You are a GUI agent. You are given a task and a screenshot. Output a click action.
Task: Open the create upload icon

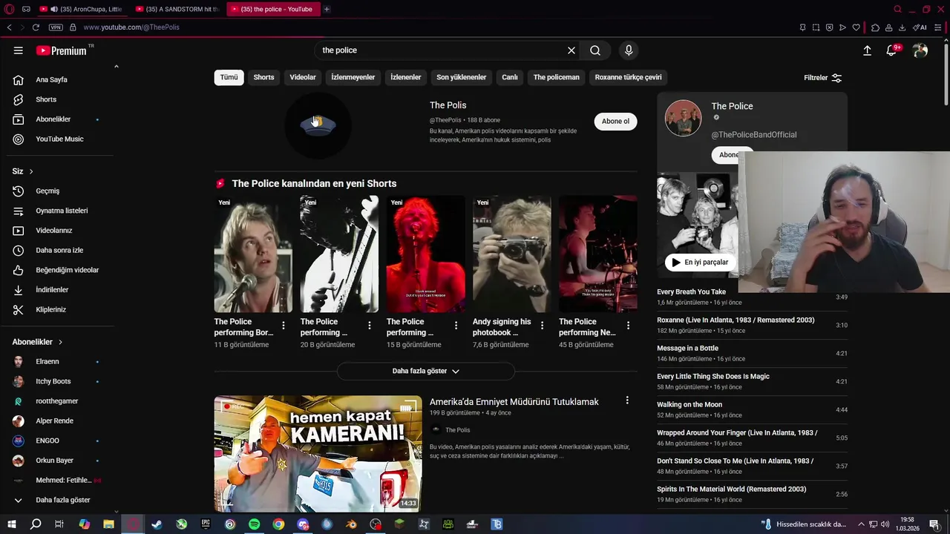(x=867, y=50)
